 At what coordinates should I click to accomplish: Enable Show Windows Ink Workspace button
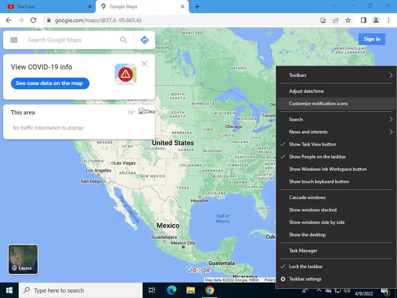coord(336,169)
